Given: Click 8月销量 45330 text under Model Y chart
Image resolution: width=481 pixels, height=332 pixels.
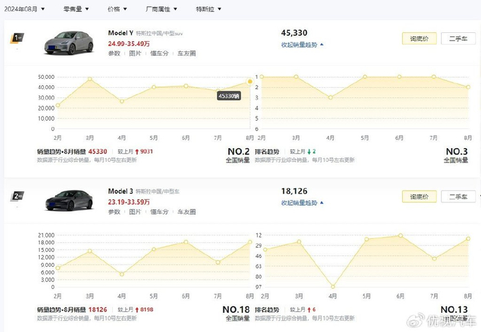Looking at the screenshot, I should [x=86, y=152].
